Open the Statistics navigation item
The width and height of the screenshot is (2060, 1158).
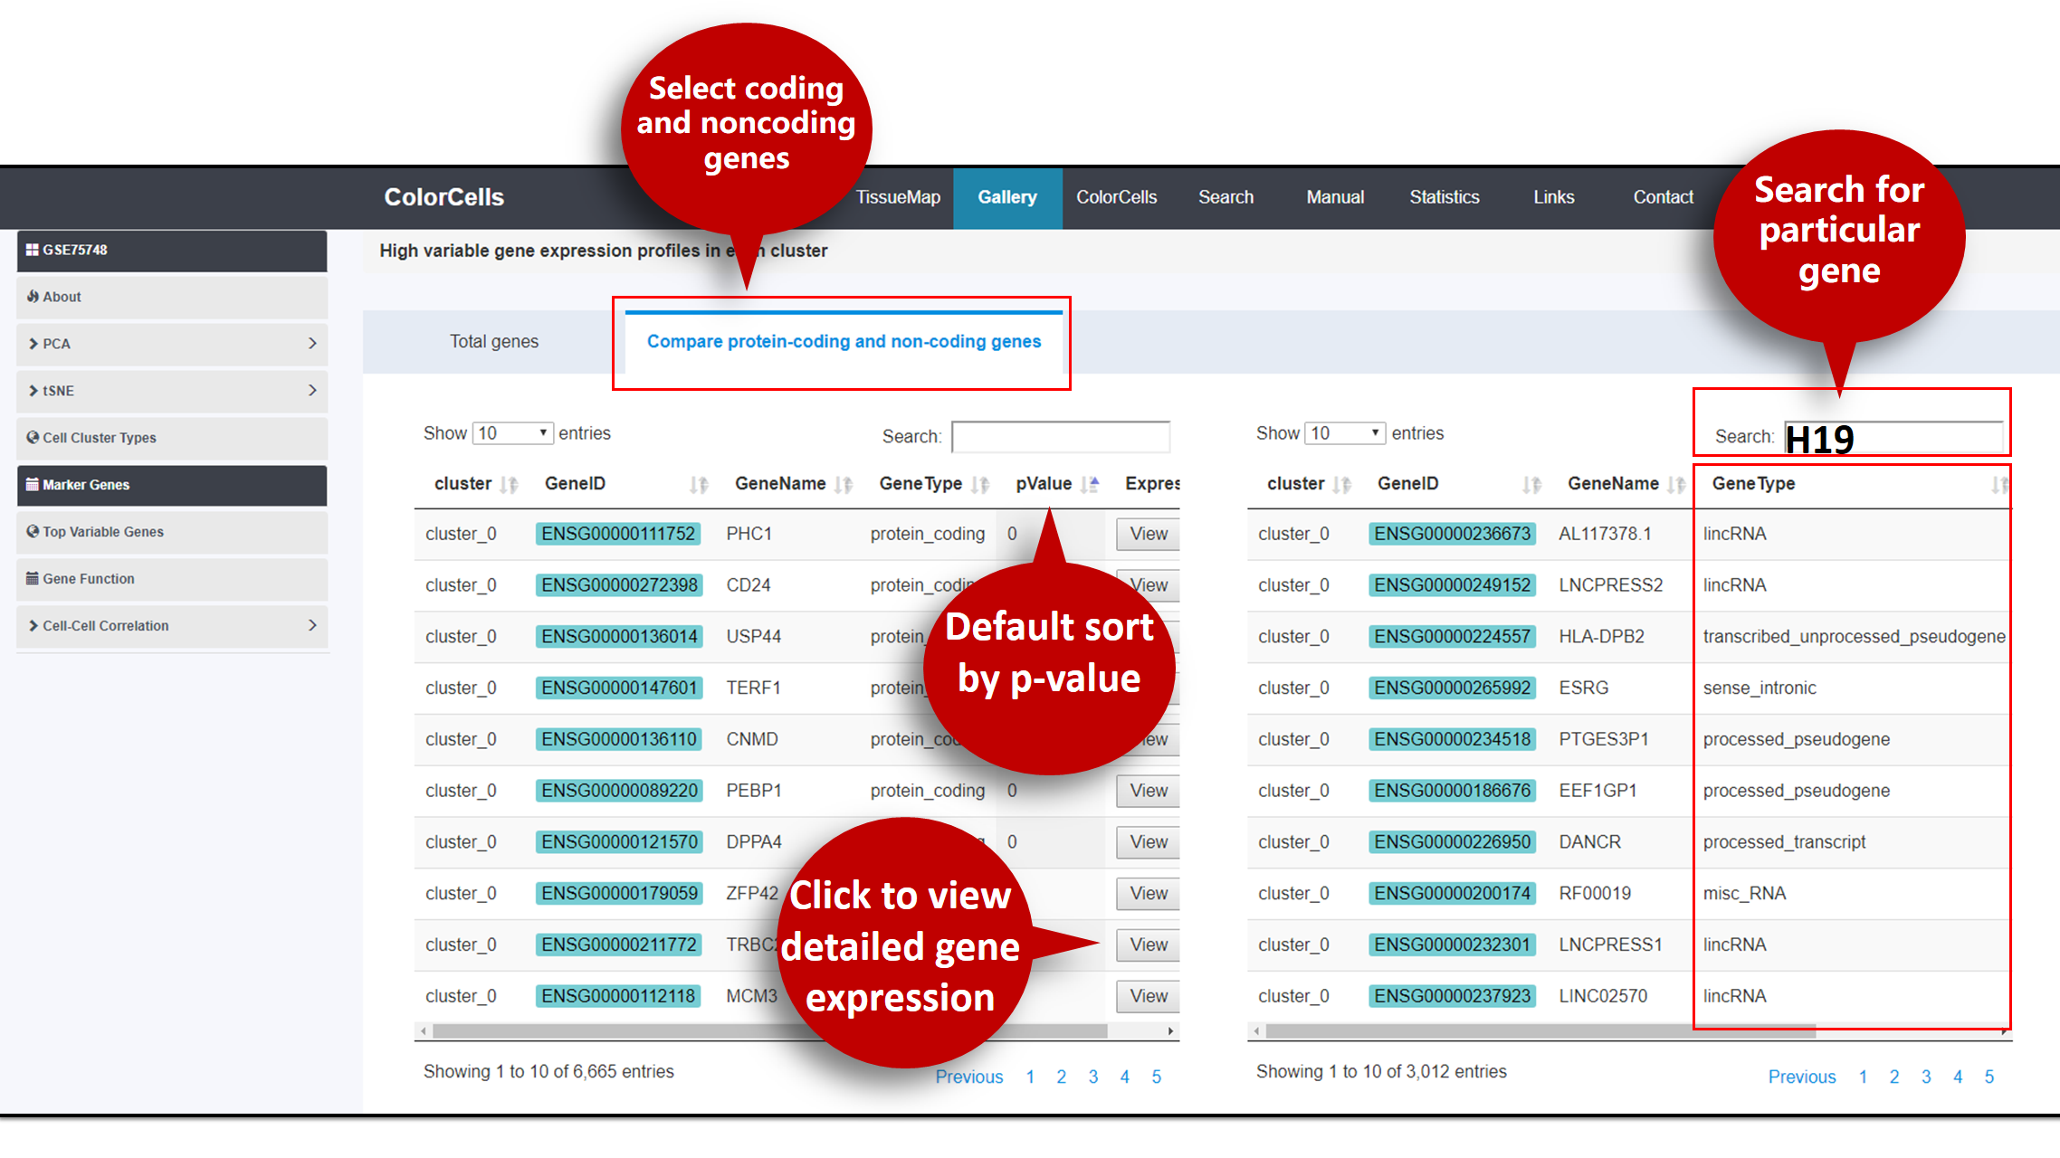click(x=1445, y=197)
